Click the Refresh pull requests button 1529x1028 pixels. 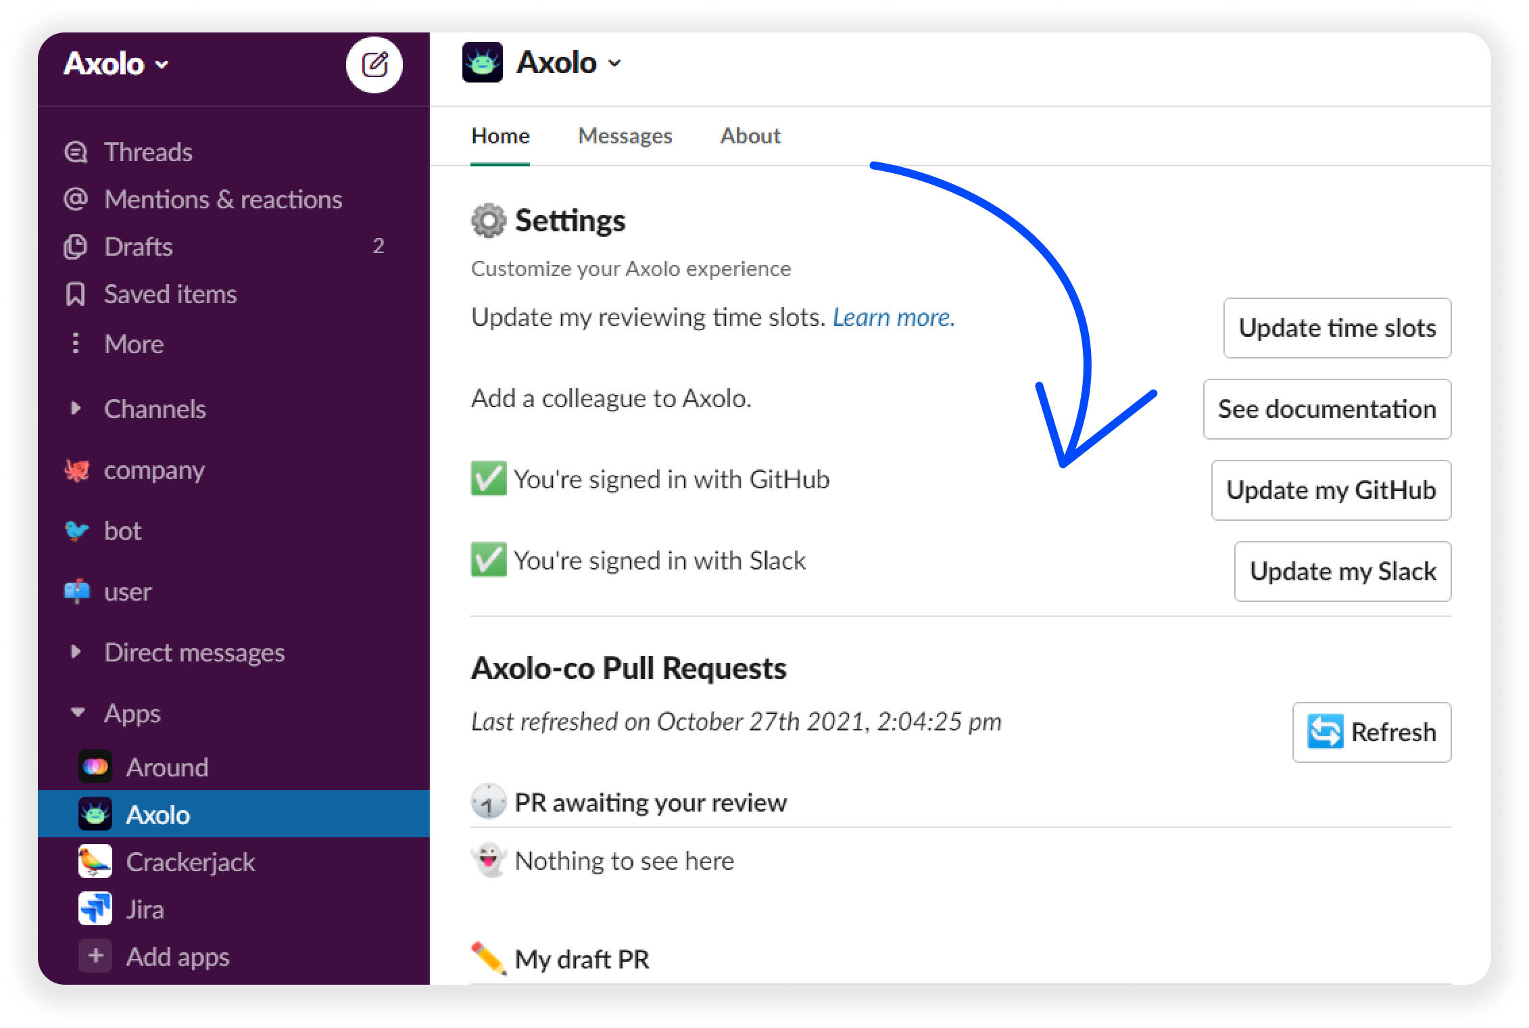tap(1373, 732)
